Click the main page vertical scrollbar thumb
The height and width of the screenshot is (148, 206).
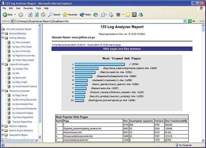click(x=203, y=29)
